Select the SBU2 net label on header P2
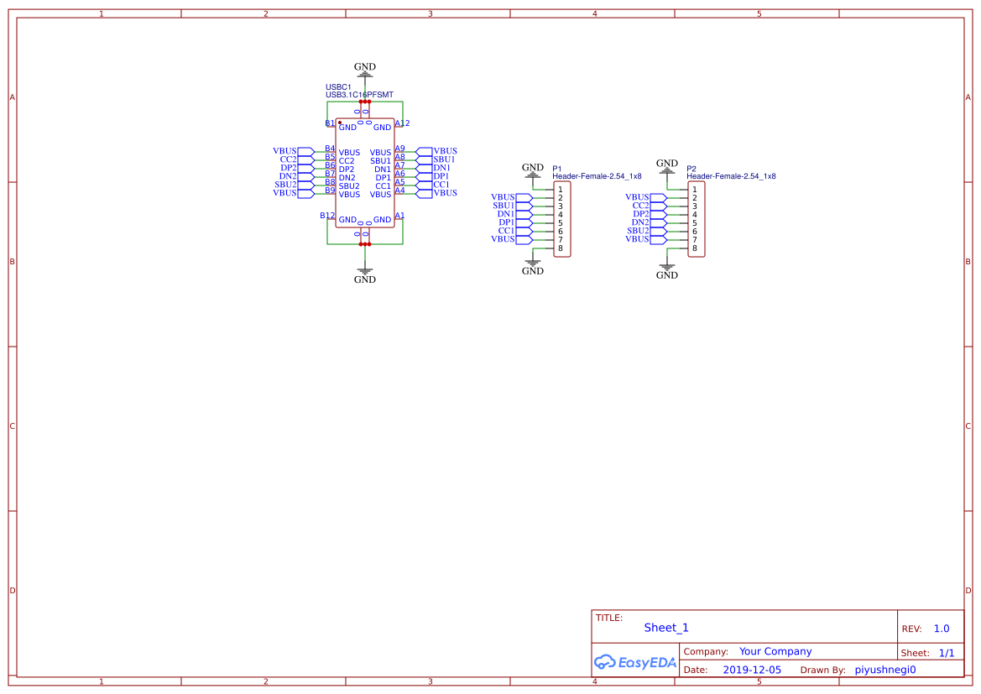This screenshot has width=981, height=694. pos(639,229)
